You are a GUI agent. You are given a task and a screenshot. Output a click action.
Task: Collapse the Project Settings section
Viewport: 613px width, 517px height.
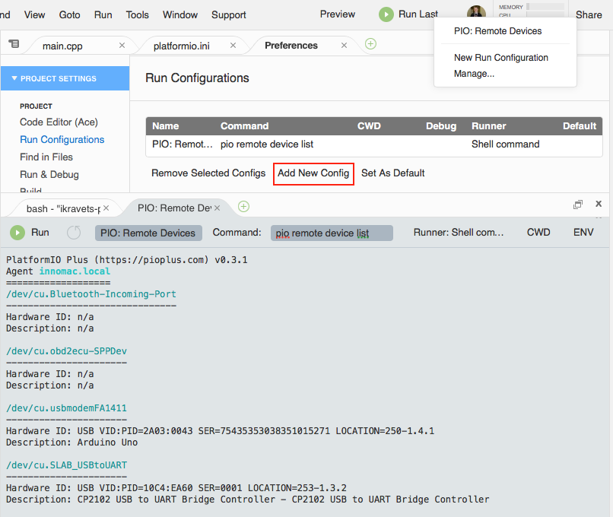(14, 78)
